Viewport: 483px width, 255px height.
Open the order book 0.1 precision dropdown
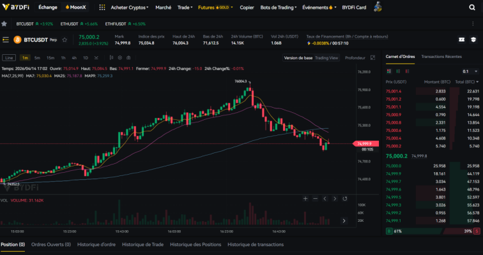click(468, 71)
